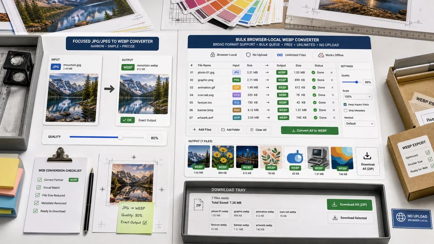The width and height of the screenshot is (434, 244).
Task: Click the AVIF badge in artwork.avif row
Action: (237, 117)
